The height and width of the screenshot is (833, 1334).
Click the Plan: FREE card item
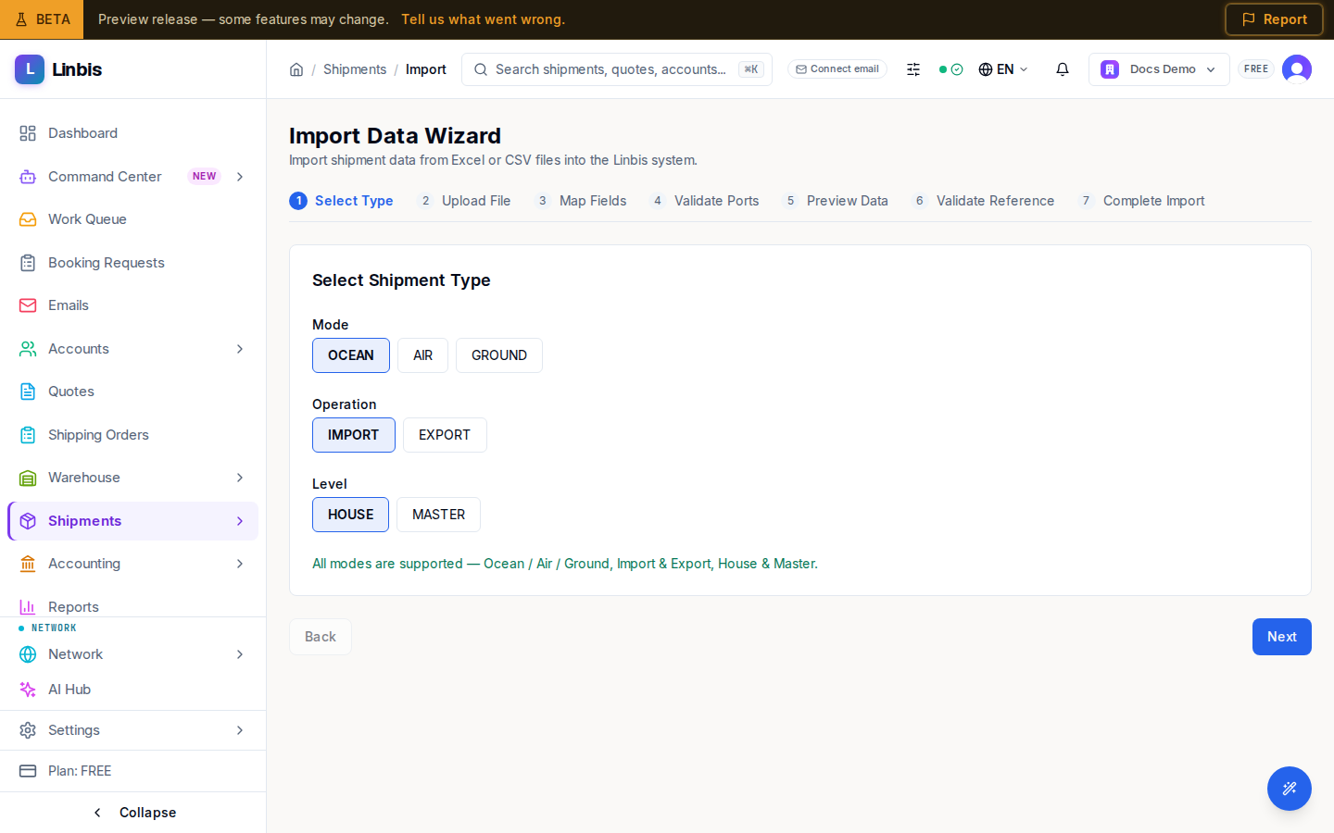pyautogui.click(x=132, y=771)
